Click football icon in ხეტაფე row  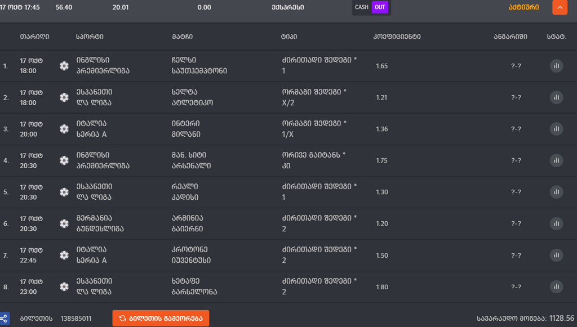64,286
